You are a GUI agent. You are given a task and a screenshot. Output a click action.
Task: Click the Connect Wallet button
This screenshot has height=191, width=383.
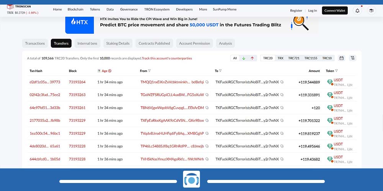[335, 11]
